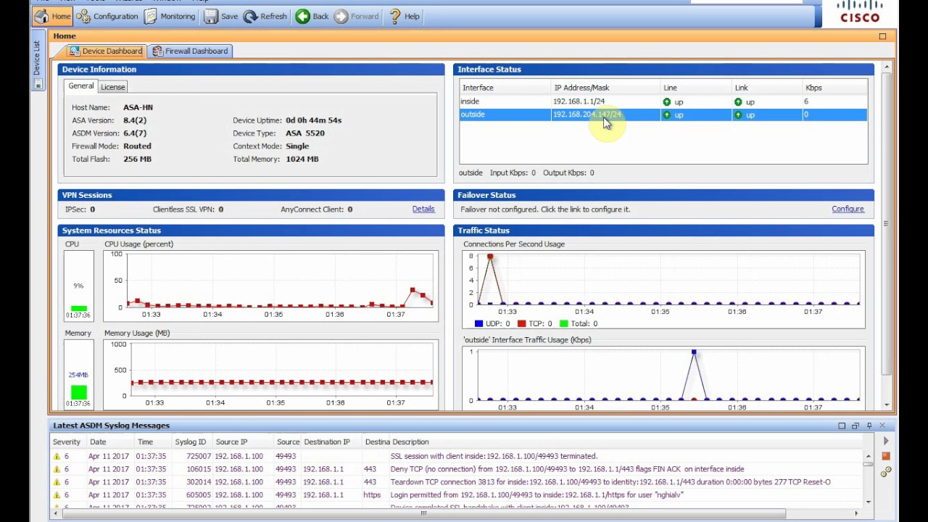
Task: Click the syslog list scroll down arrow
Action: (x=868, y=501)
